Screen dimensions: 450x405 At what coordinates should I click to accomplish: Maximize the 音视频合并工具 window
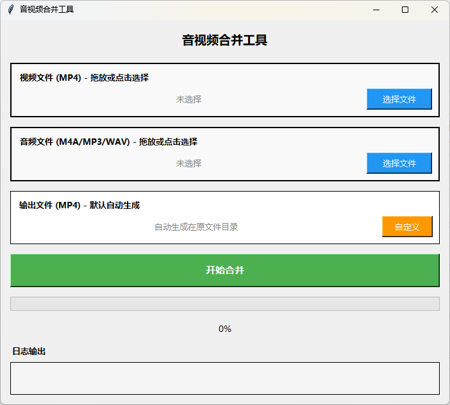[x=404, y=10]
